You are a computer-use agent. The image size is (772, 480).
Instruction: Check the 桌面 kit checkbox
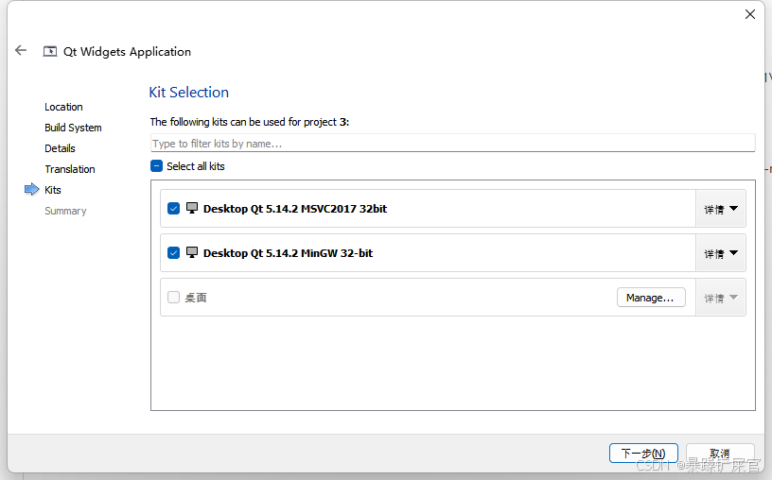coord(173,297)
